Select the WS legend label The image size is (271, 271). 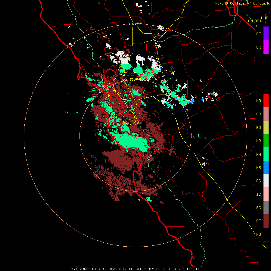258,167
